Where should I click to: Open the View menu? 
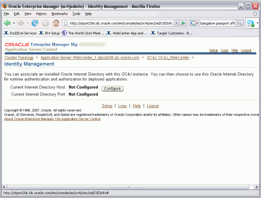click(x=28, y=14)
